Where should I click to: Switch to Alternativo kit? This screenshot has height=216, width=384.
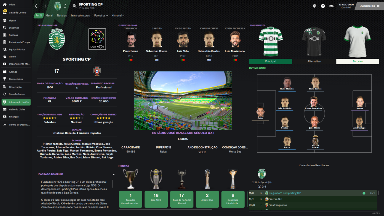click(314, 61)
